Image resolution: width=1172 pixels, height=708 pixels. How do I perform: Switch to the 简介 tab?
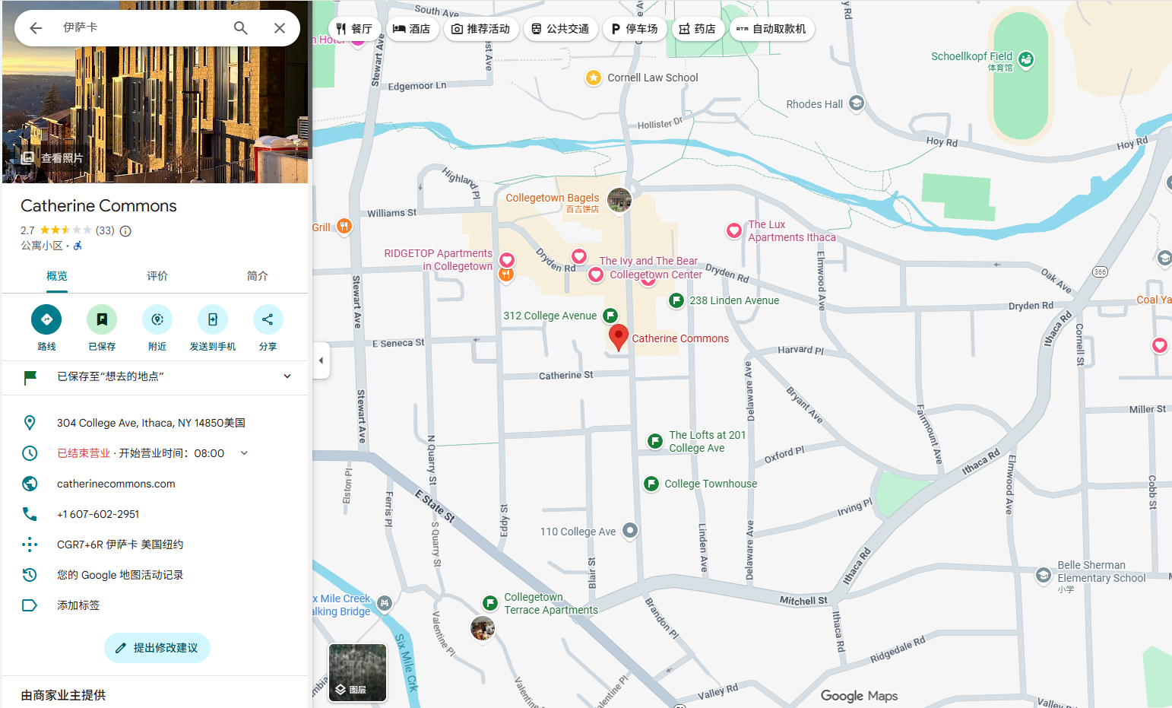pos(257,276)
